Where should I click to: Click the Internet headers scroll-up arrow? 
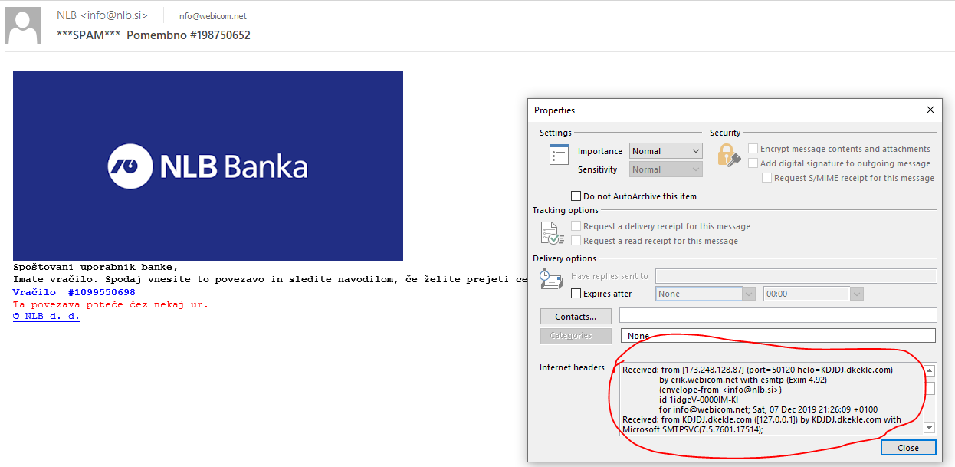[930, 370]
